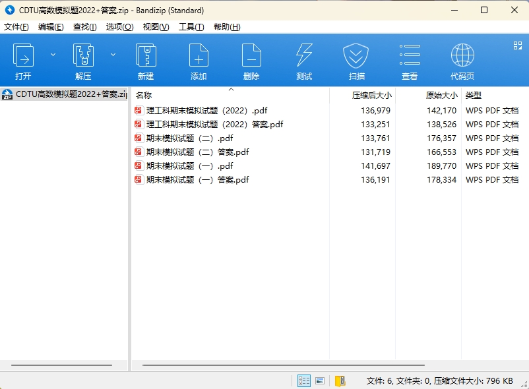Minimize the Bandizip window
529x389 pixels.
(454, 10)
